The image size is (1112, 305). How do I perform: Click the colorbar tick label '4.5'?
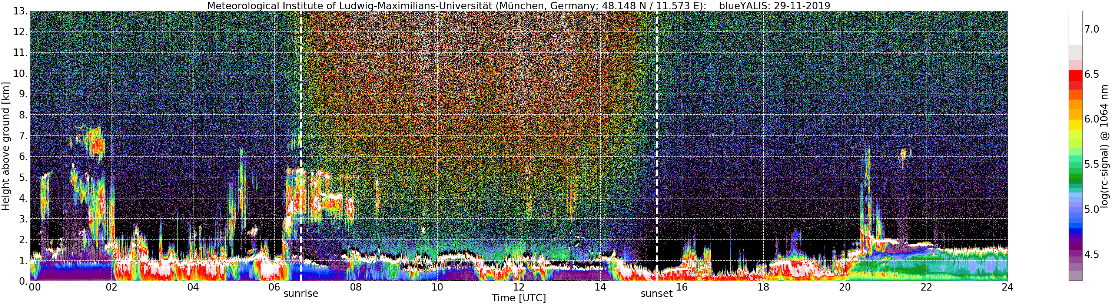[x=1091, y=255]
